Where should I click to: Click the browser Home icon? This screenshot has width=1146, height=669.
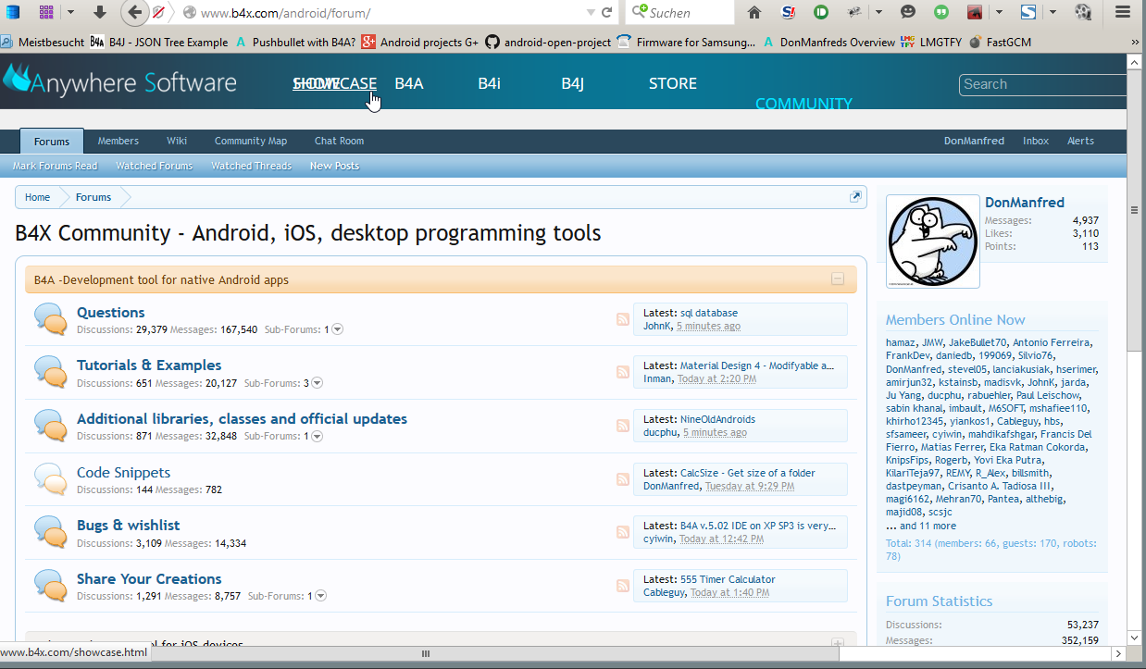pos(754,12)
